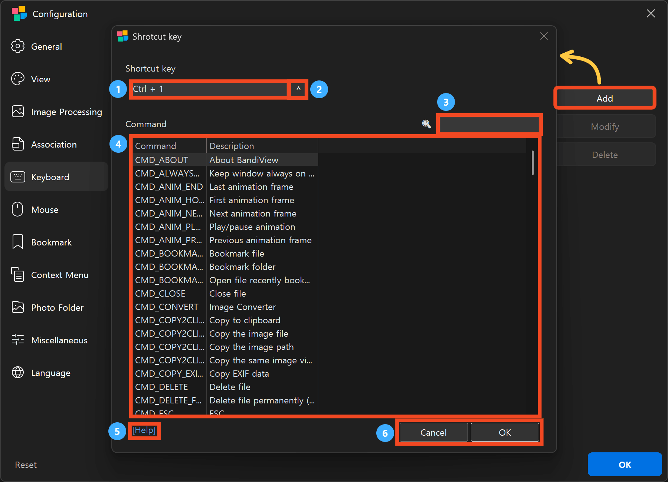668x482 pixels.
Task: Click the logo icon in Shrotcut key dialog
Action: 123,36
